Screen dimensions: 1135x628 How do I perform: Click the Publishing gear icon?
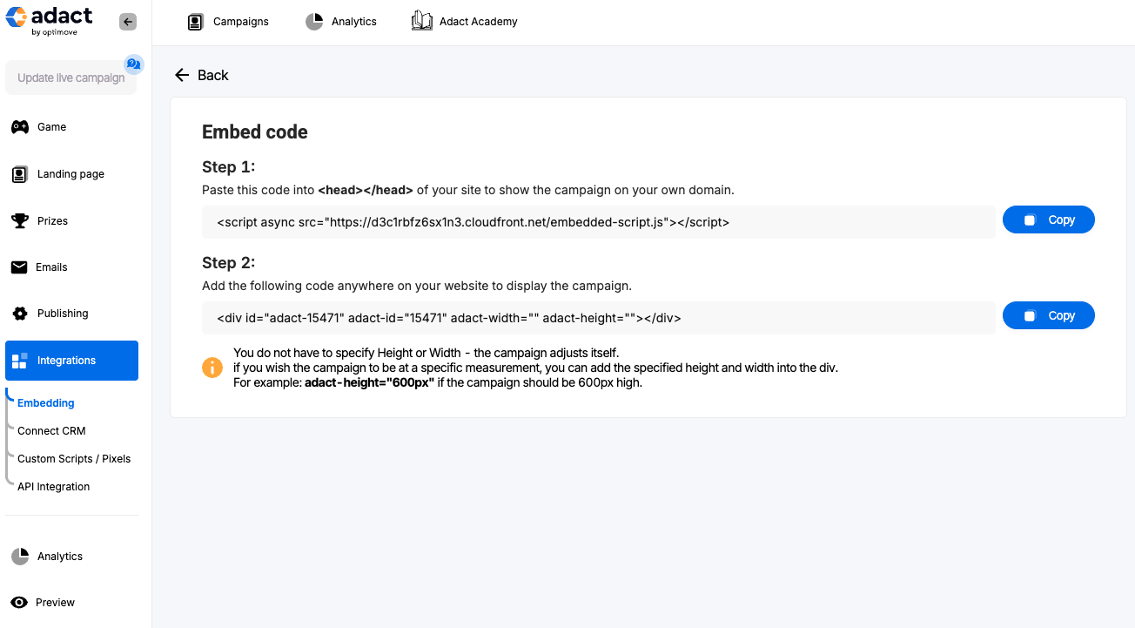(19, 314)
